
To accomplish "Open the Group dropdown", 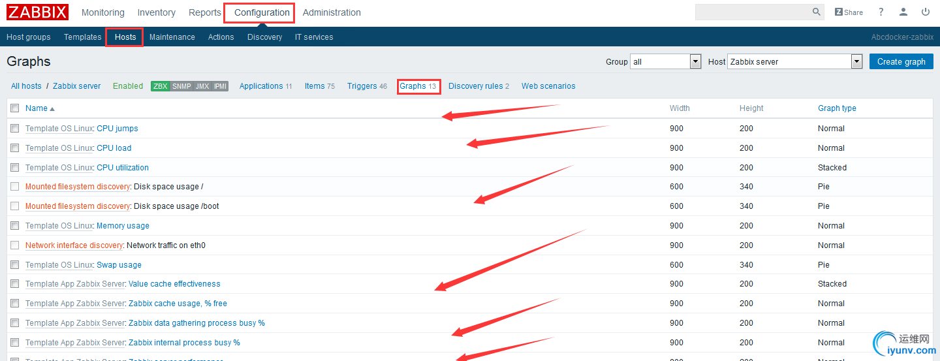I will pos(665,61).
